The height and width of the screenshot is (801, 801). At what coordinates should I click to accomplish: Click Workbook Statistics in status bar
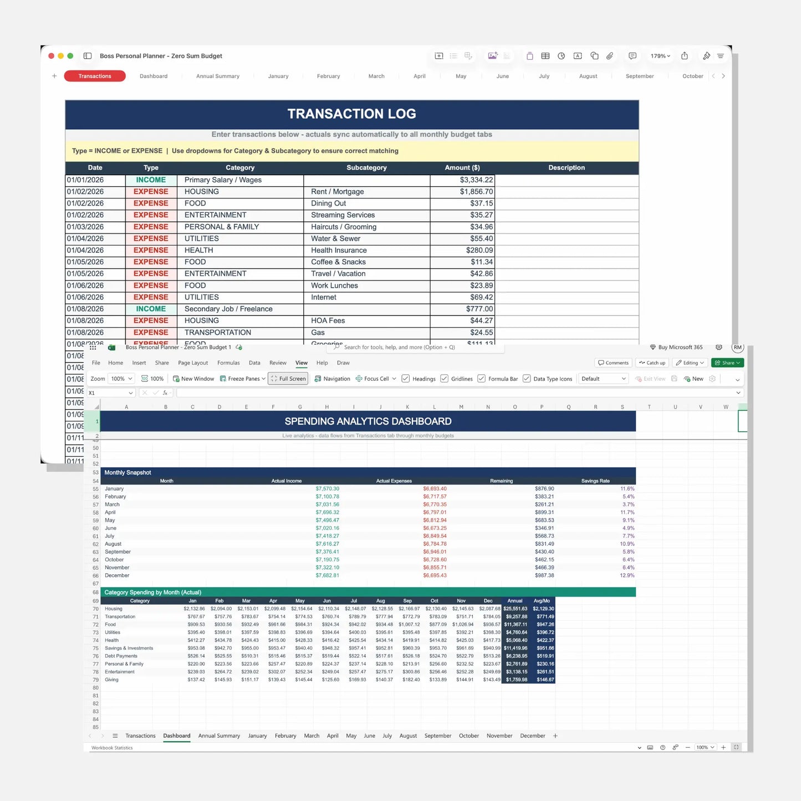pyautogui.click(x=112, y=748)
